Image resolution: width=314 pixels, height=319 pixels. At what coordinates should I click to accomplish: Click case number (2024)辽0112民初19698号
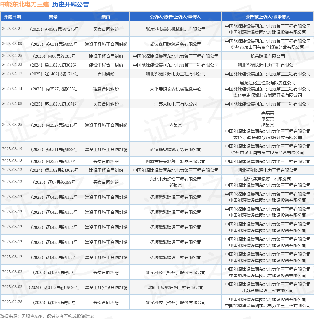54,287
